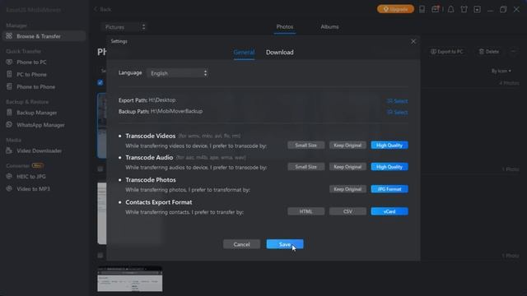Image resolution: width=527 pixels, height=296 pixels.
Task: Select the Download settings tab
Action: pyautogui.click(x=280, y=53)
